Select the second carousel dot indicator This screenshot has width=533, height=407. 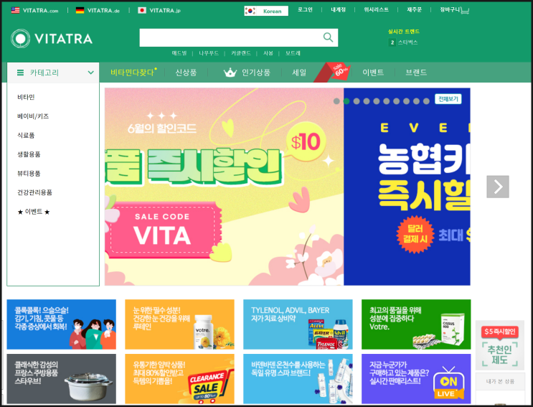point(346,101)
